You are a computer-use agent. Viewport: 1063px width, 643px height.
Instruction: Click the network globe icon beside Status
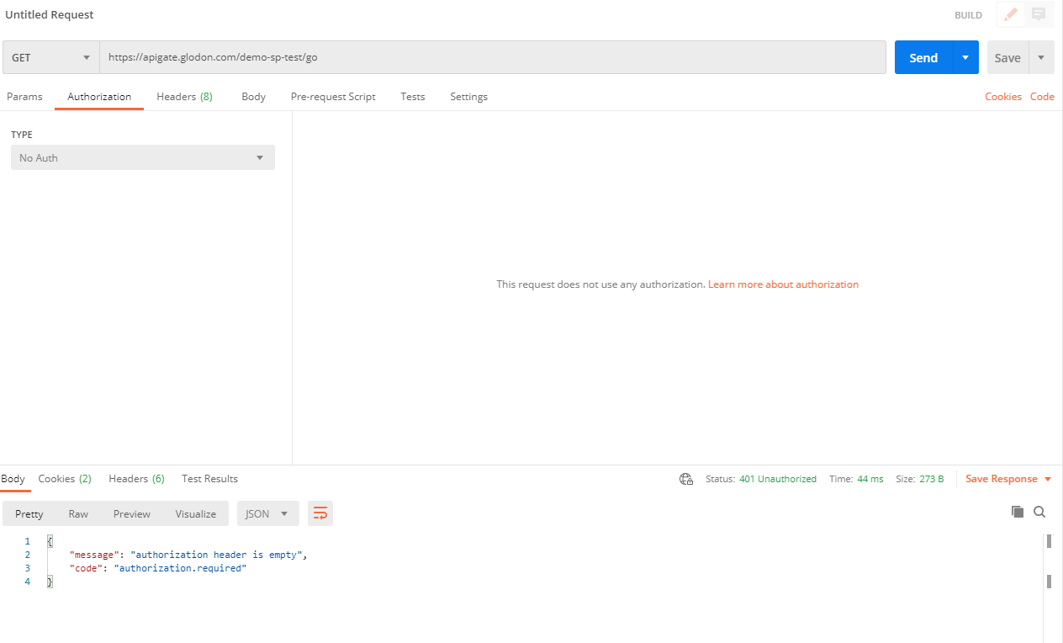click(686, 479)
